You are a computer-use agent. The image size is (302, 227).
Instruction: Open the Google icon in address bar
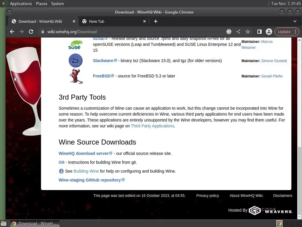(229, 32)
